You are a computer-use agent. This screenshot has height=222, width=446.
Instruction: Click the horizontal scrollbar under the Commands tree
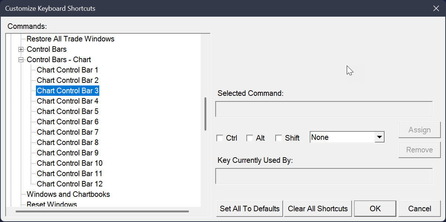[x=102, y=211]
